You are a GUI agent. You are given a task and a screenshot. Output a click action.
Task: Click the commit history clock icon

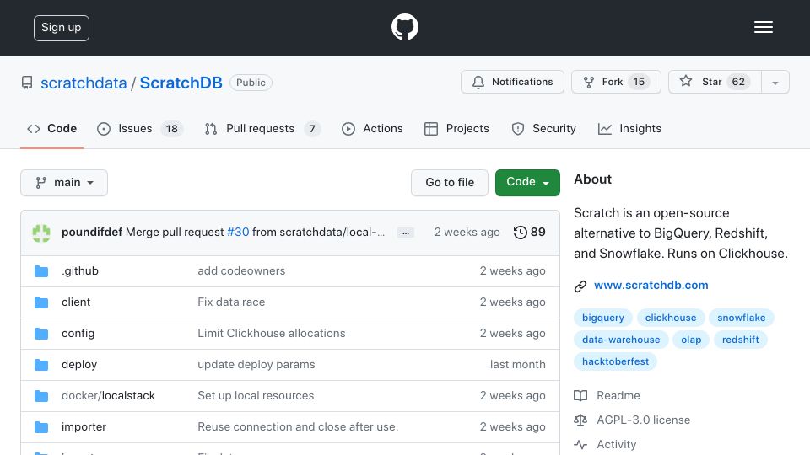521,233
